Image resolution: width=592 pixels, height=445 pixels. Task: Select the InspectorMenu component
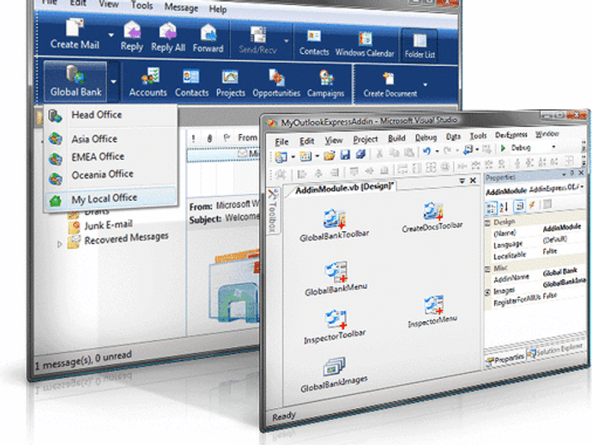click(432, 312)
